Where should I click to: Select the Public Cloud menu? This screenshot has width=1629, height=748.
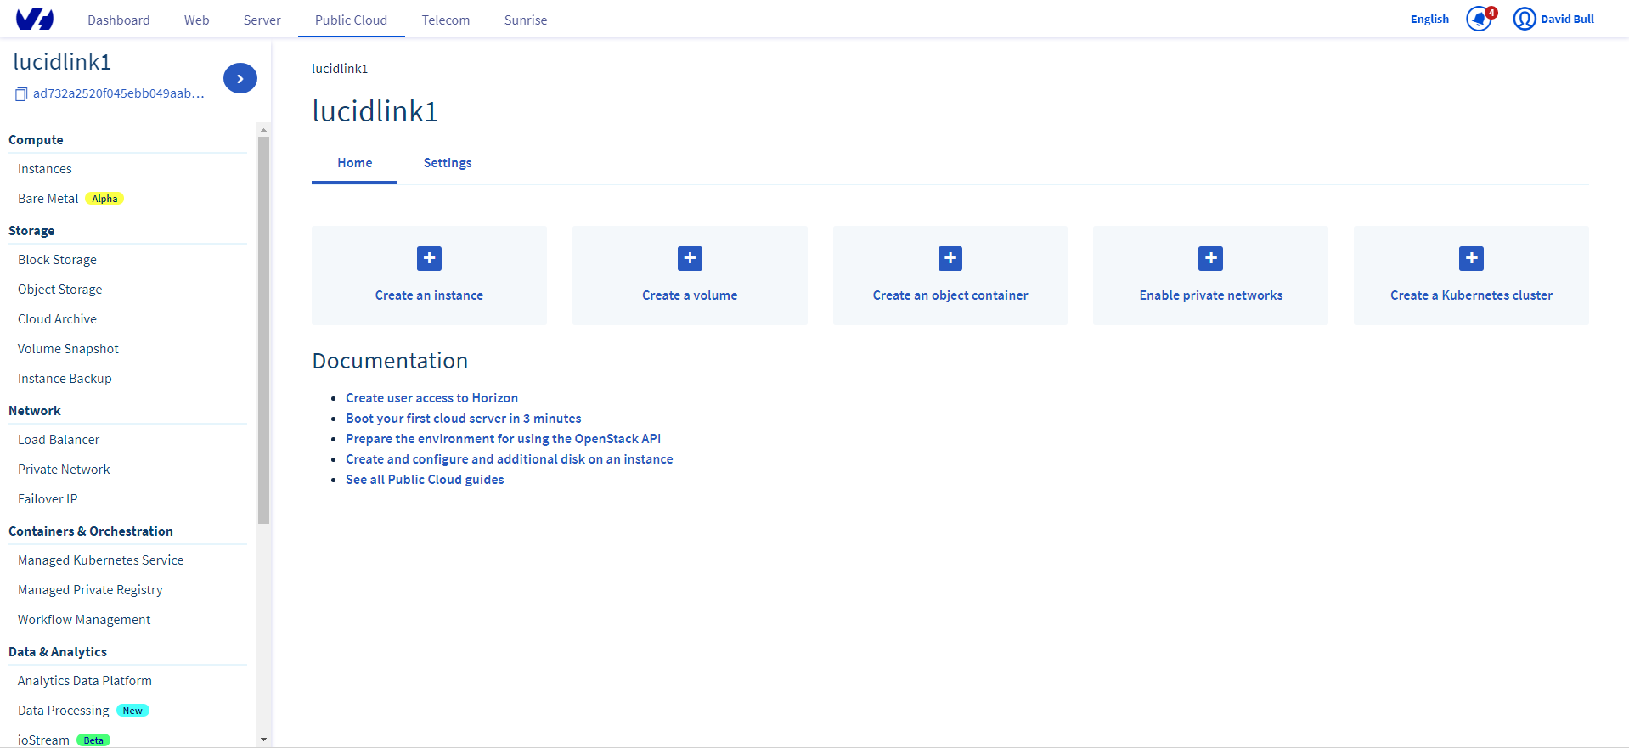351,20
